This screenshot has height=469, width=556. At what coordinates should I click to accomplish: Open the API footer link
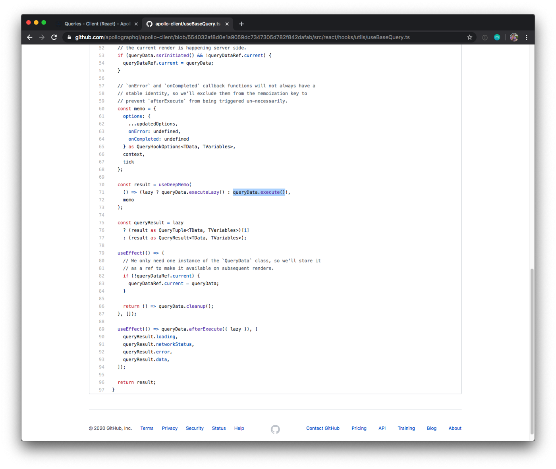click(382, 428)
